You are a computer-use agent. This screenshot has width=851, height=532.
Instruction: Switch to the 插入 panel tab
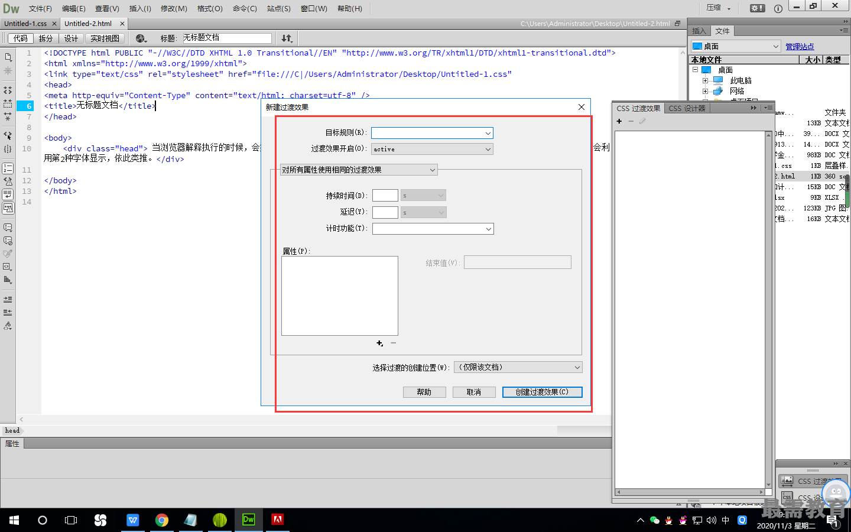pyautogui.click(x=699, y=31)
